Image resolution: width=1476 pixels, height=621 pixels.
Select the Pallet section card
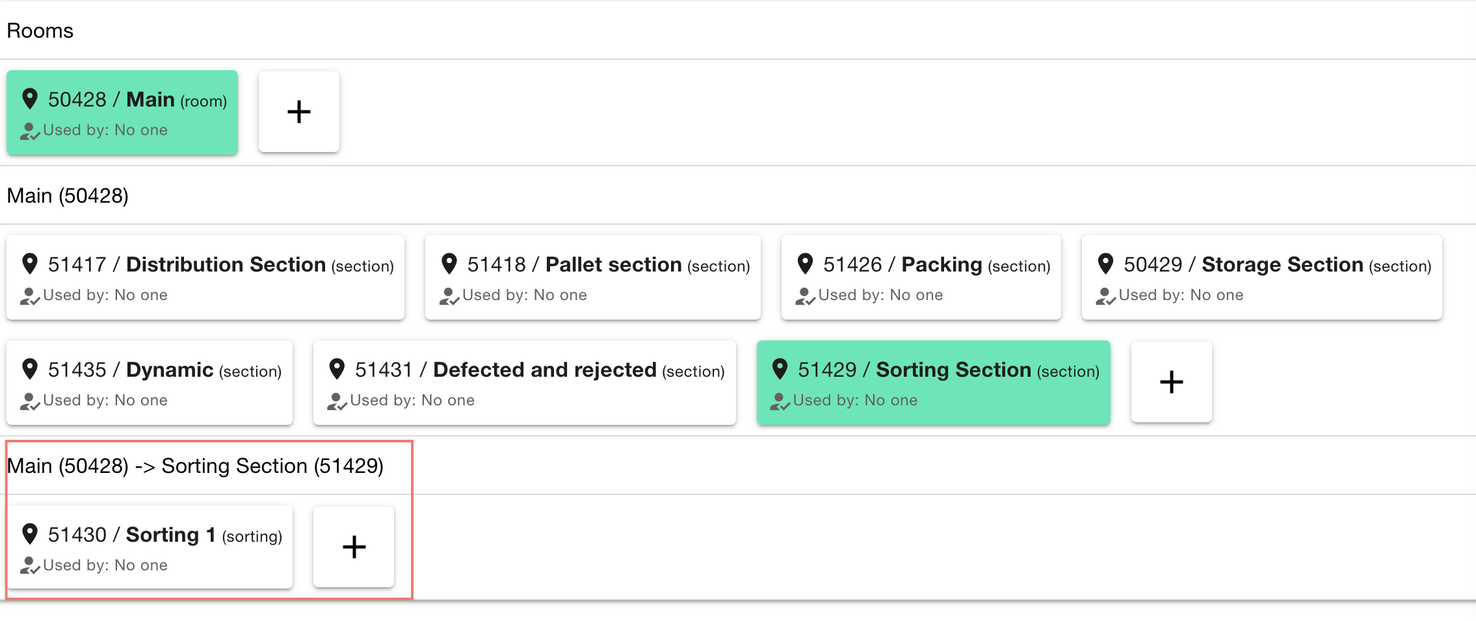pyautogui.click(x=592, y=277)
